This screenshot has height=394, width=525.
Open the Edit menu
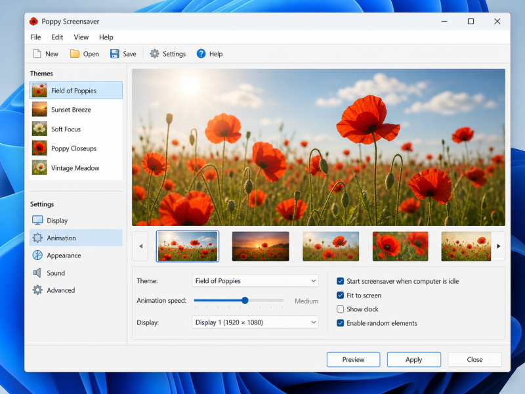[57, 37]
